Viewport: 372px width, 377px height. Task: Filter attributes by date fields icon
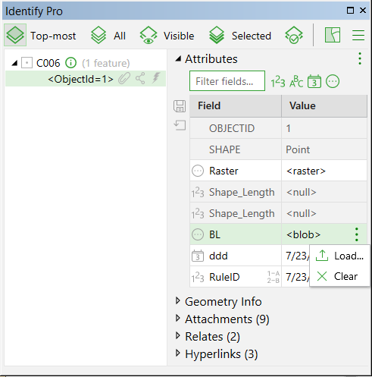[x=314, y=82]
